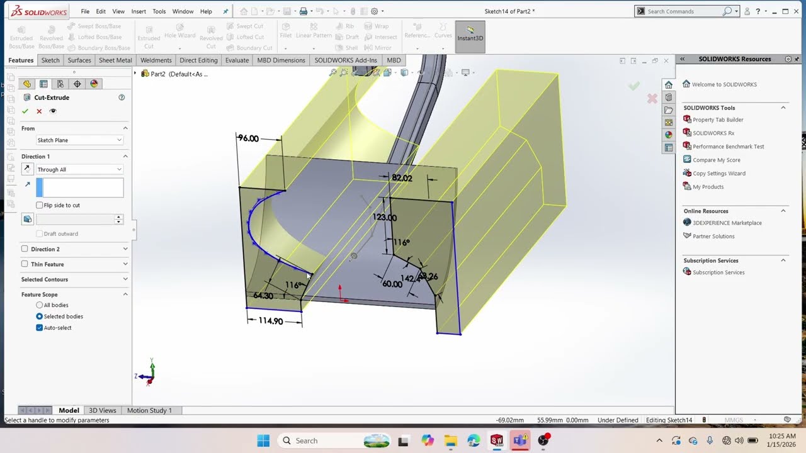
Task: Open the Through All end condition dropdown
Action: (x=79, y=169)
